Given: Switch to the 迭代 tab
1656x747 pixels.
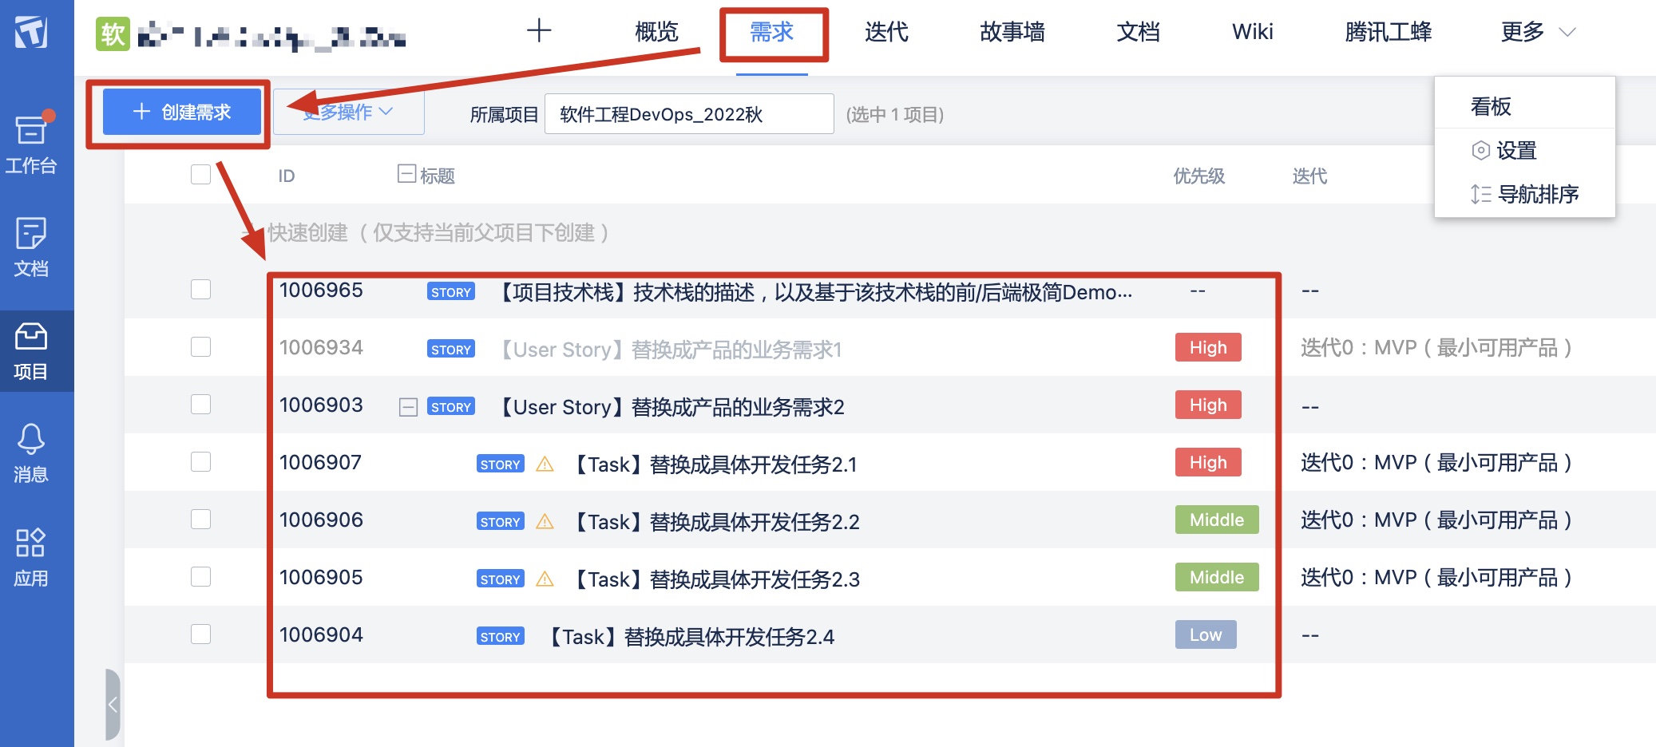Looking at the screenshot, I should tap(887, 32).
